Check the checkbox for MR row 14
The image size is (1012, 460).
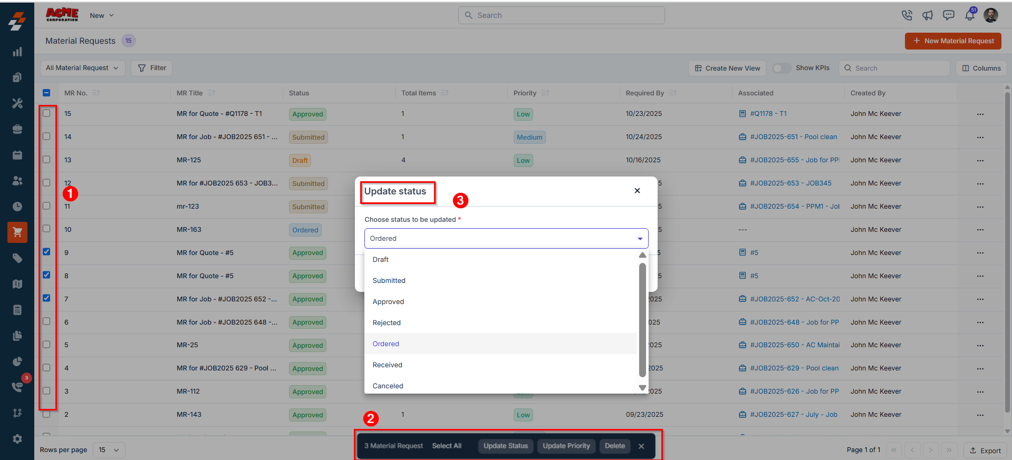point(46,136)
